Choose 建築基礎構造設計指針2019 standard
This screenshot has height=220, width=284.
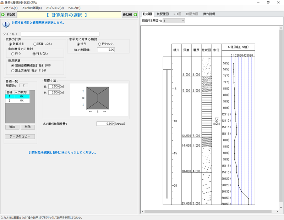pyautogui.click(x=31, y=66)
